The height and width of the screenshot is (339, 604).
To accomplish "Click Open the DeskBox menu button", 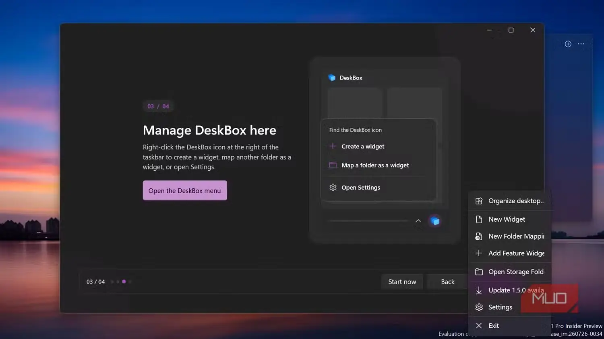I will click(185, 190).
